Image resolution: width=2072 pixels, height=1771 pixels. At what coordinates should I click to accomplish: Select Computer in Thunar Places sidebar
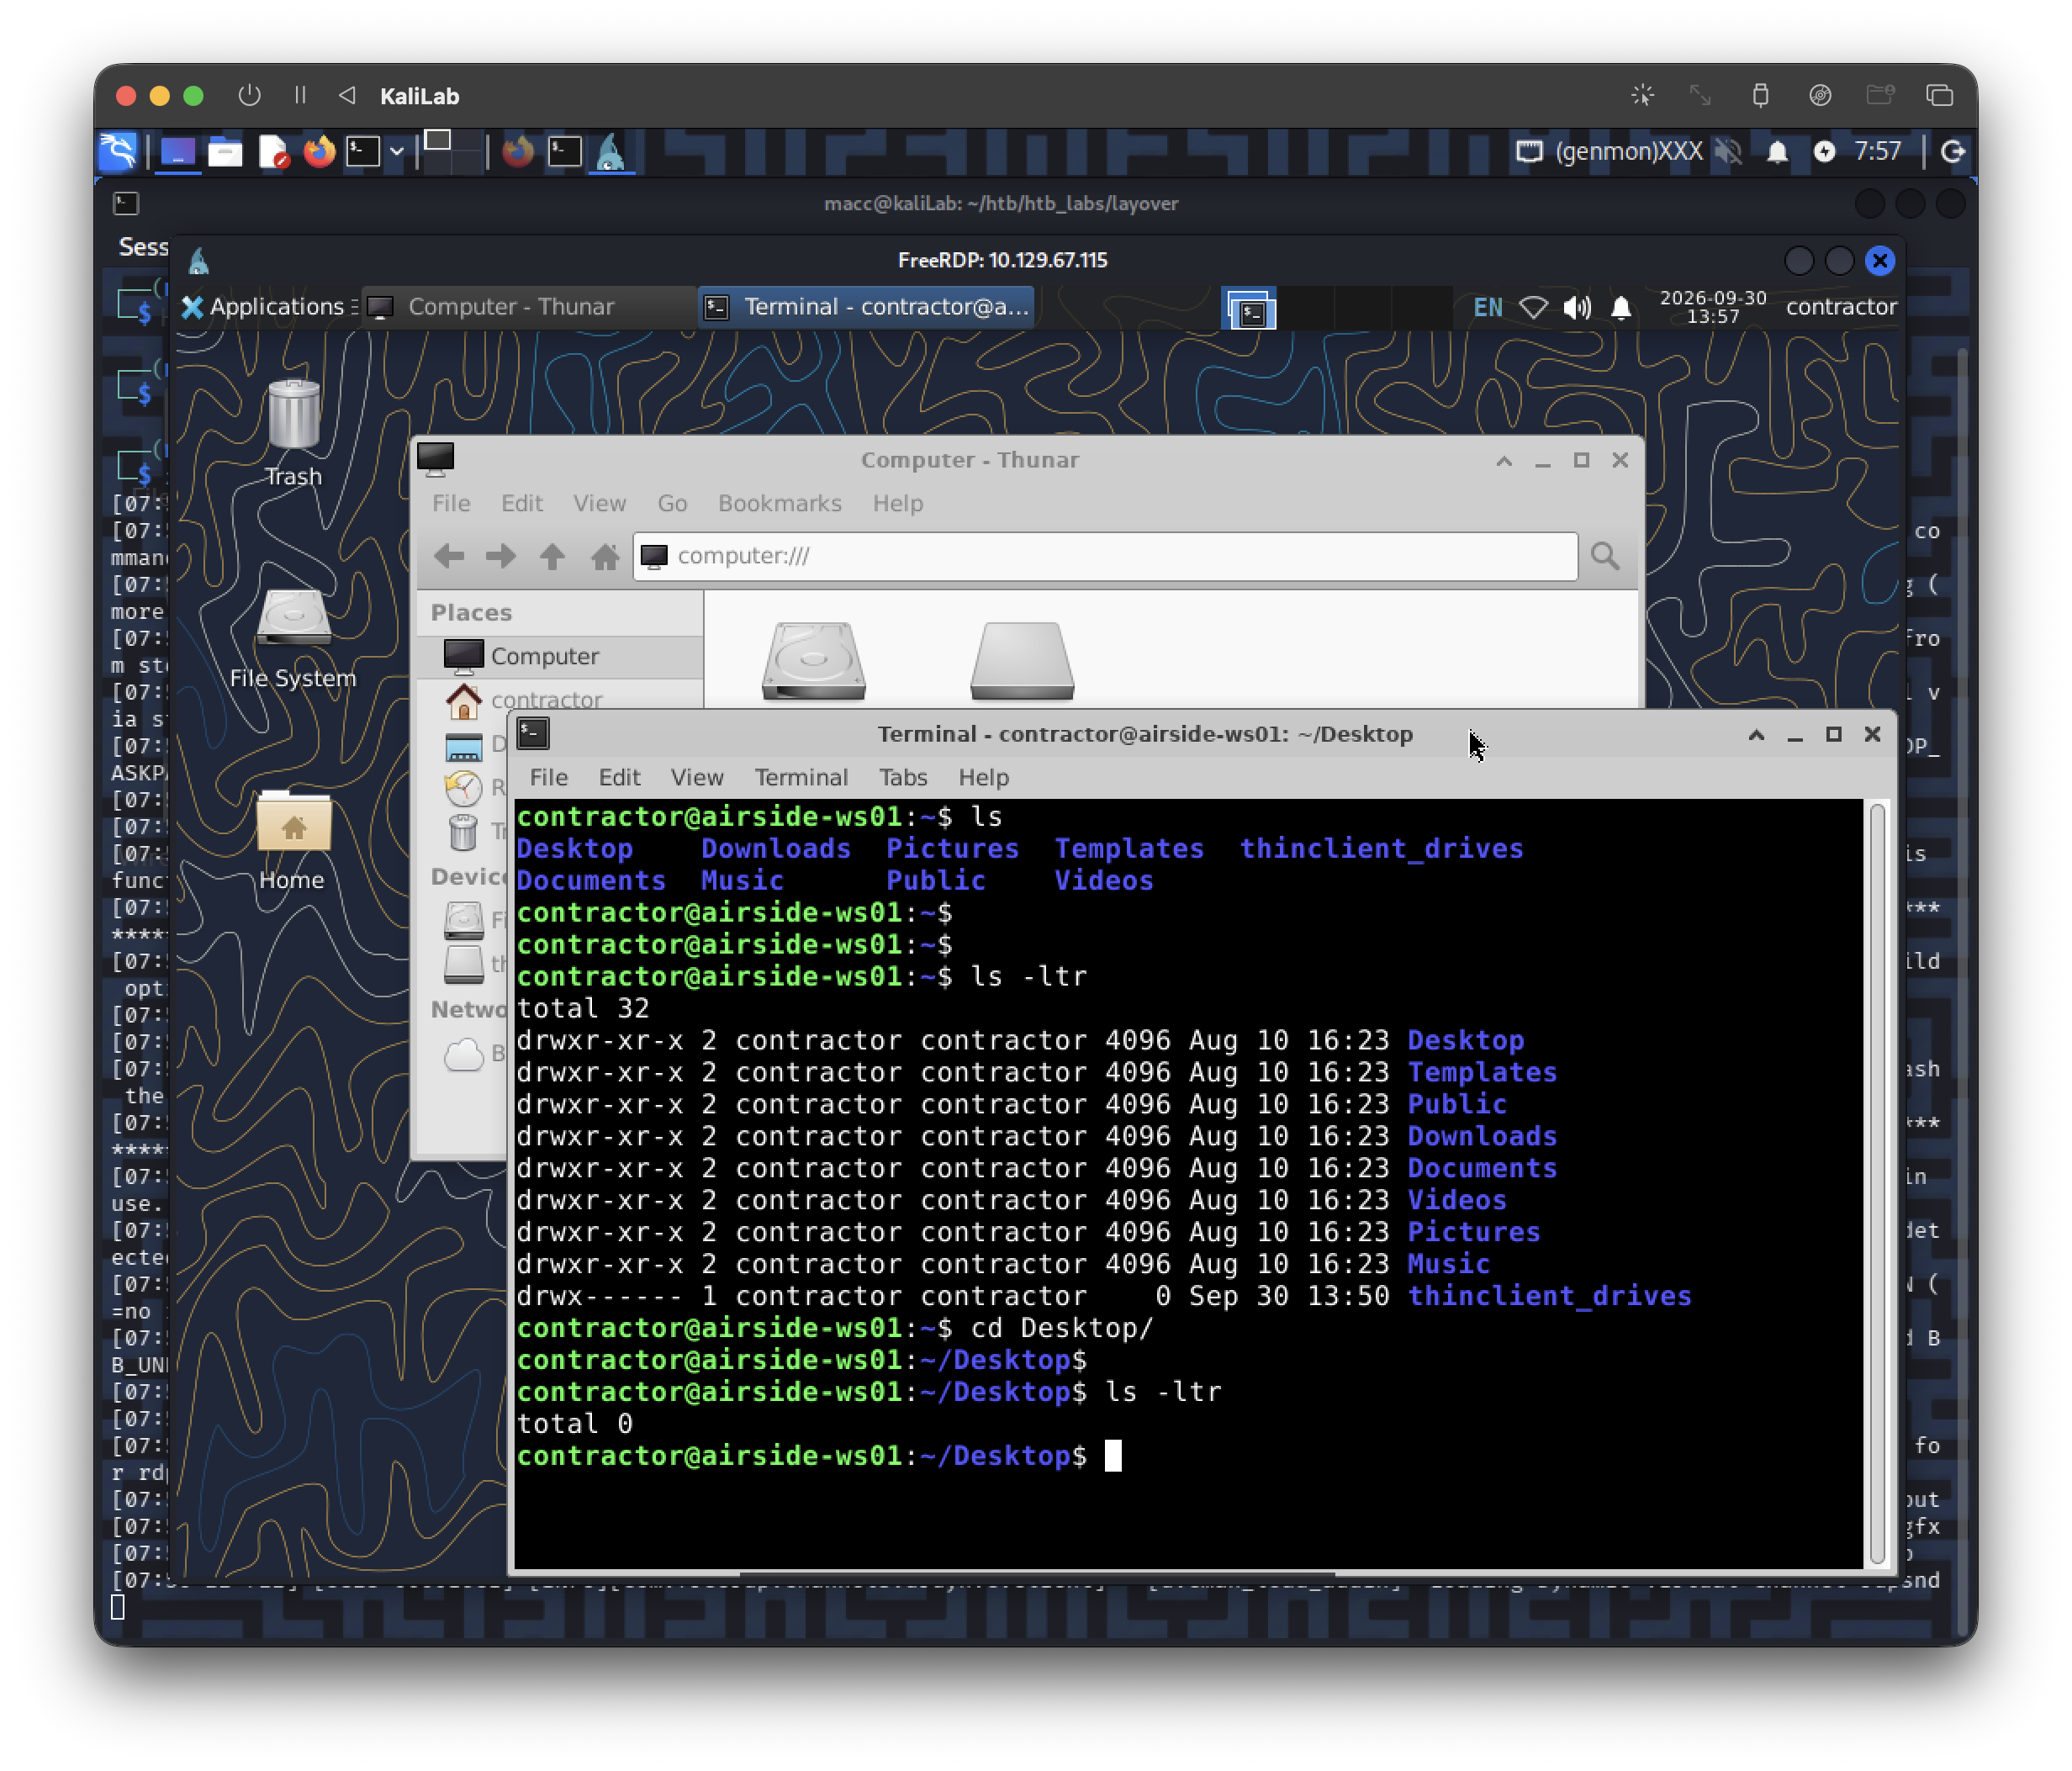560,656
